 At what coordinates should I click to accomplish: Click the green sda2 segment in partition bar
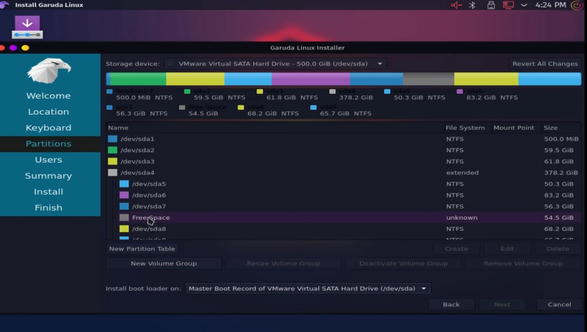(x=138, y=79)
